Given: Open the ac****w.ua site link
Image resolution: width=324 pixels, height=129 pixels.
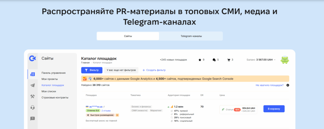Looking at the screenshot, I should pos(96,107).
